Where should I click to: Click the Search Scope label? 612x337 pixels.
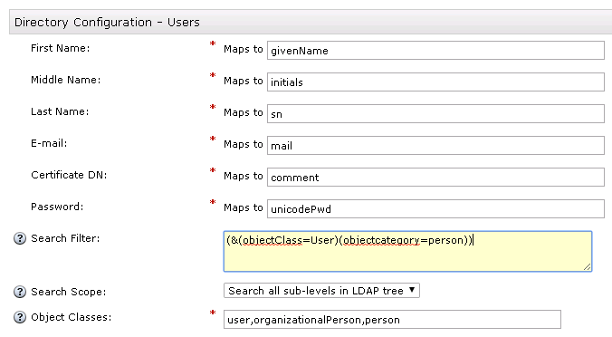pyautogui.click(x=68, y=292)
